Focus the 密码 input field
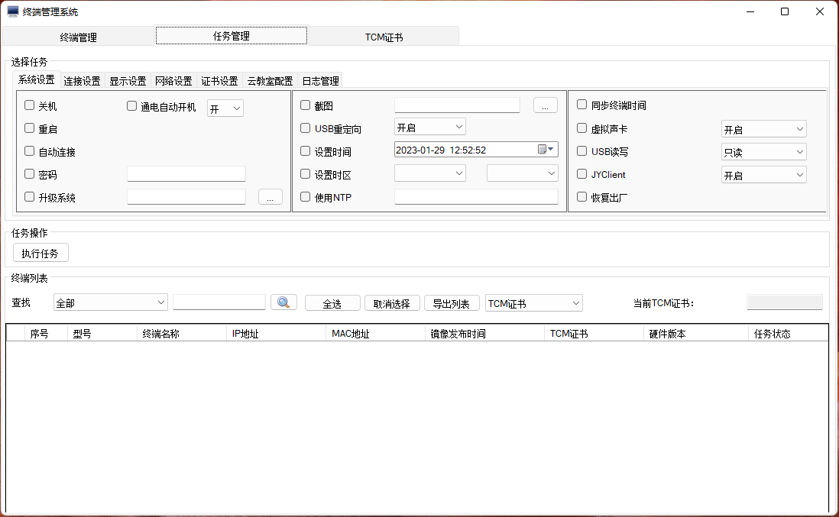Image resolution: width=839 pixels, height=517 pixels. [x=186, y=174]
